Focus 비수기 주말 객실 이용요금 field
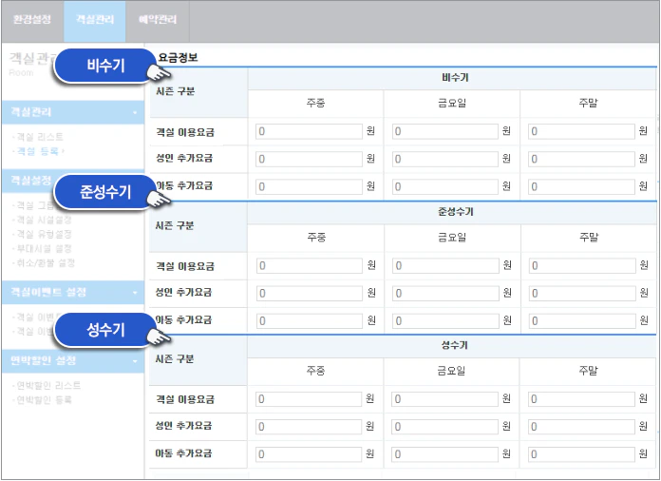Image resolution: width=661 pixels, height=481 pixels. 582,131
